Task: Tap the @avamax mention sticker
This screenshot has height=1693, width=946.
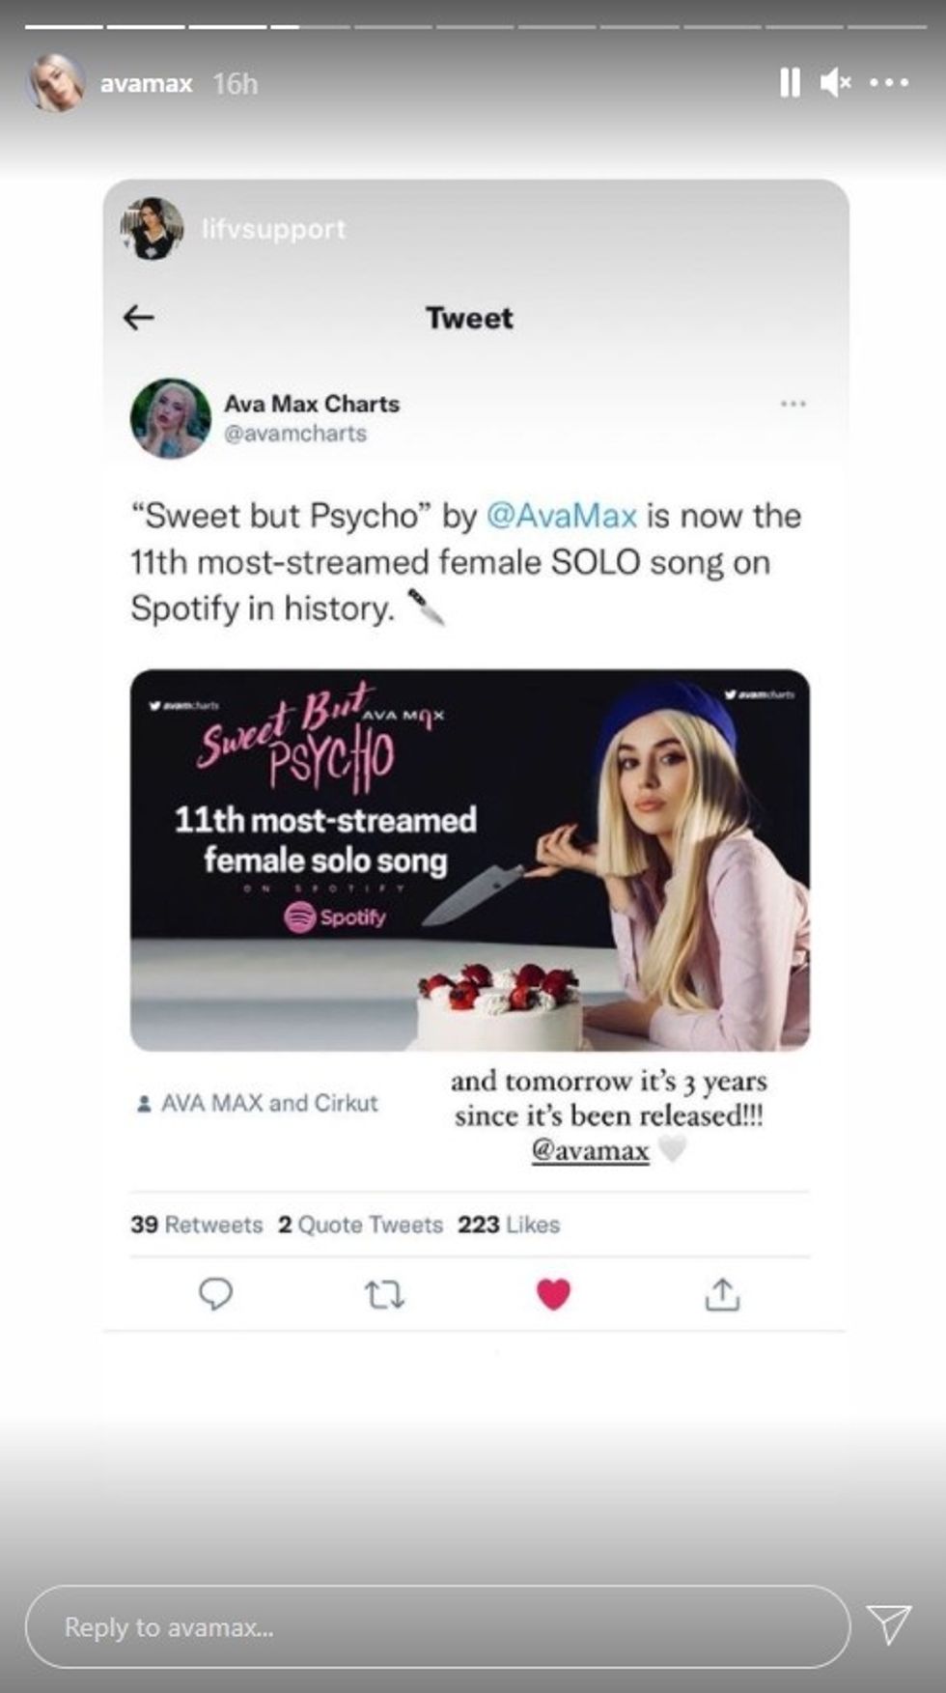Action: (590, 1150)
